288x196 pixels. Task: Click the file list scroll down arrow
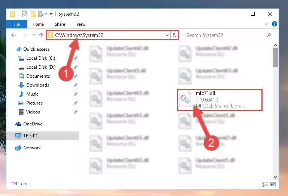point(275,177)
